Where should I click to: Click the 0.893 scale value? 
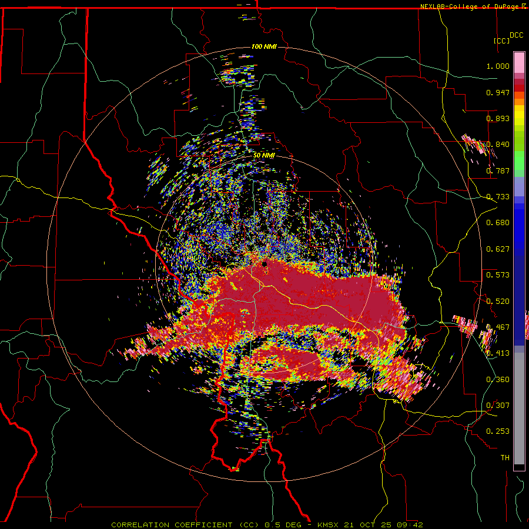pyautogui.click(x=498, y=118)
